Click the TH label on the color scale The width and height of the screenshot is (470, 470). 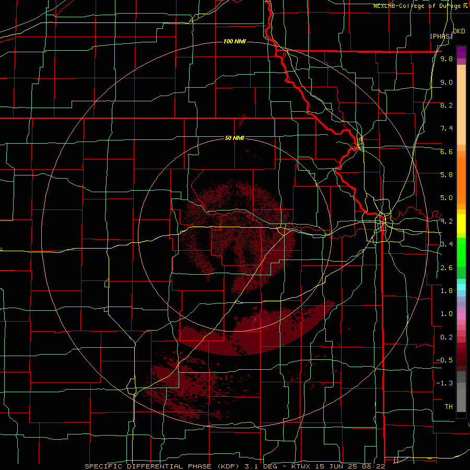[x=449, y=407]
